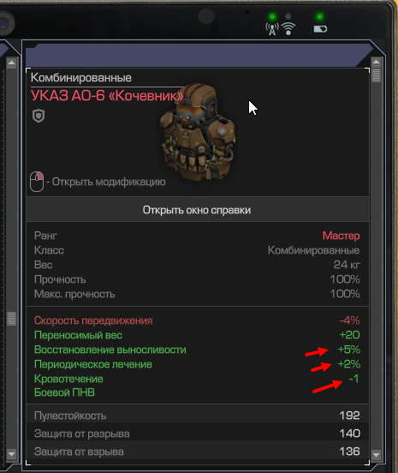Click the Wi-Fi signal icon
This screenshot has width=398, height=473.
[288, 29]
